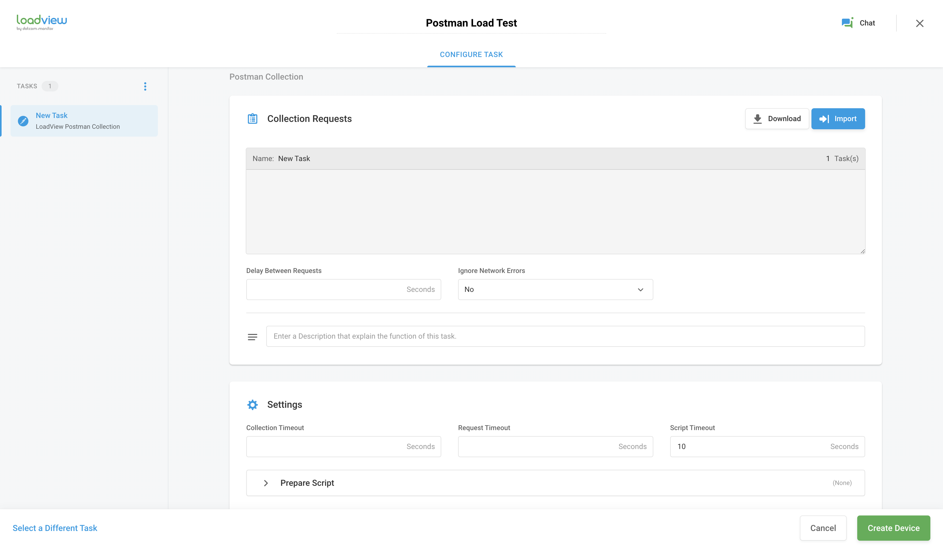Open the Chat icon
The height and width of the screenshot is (547, 943).
(847, 23)
